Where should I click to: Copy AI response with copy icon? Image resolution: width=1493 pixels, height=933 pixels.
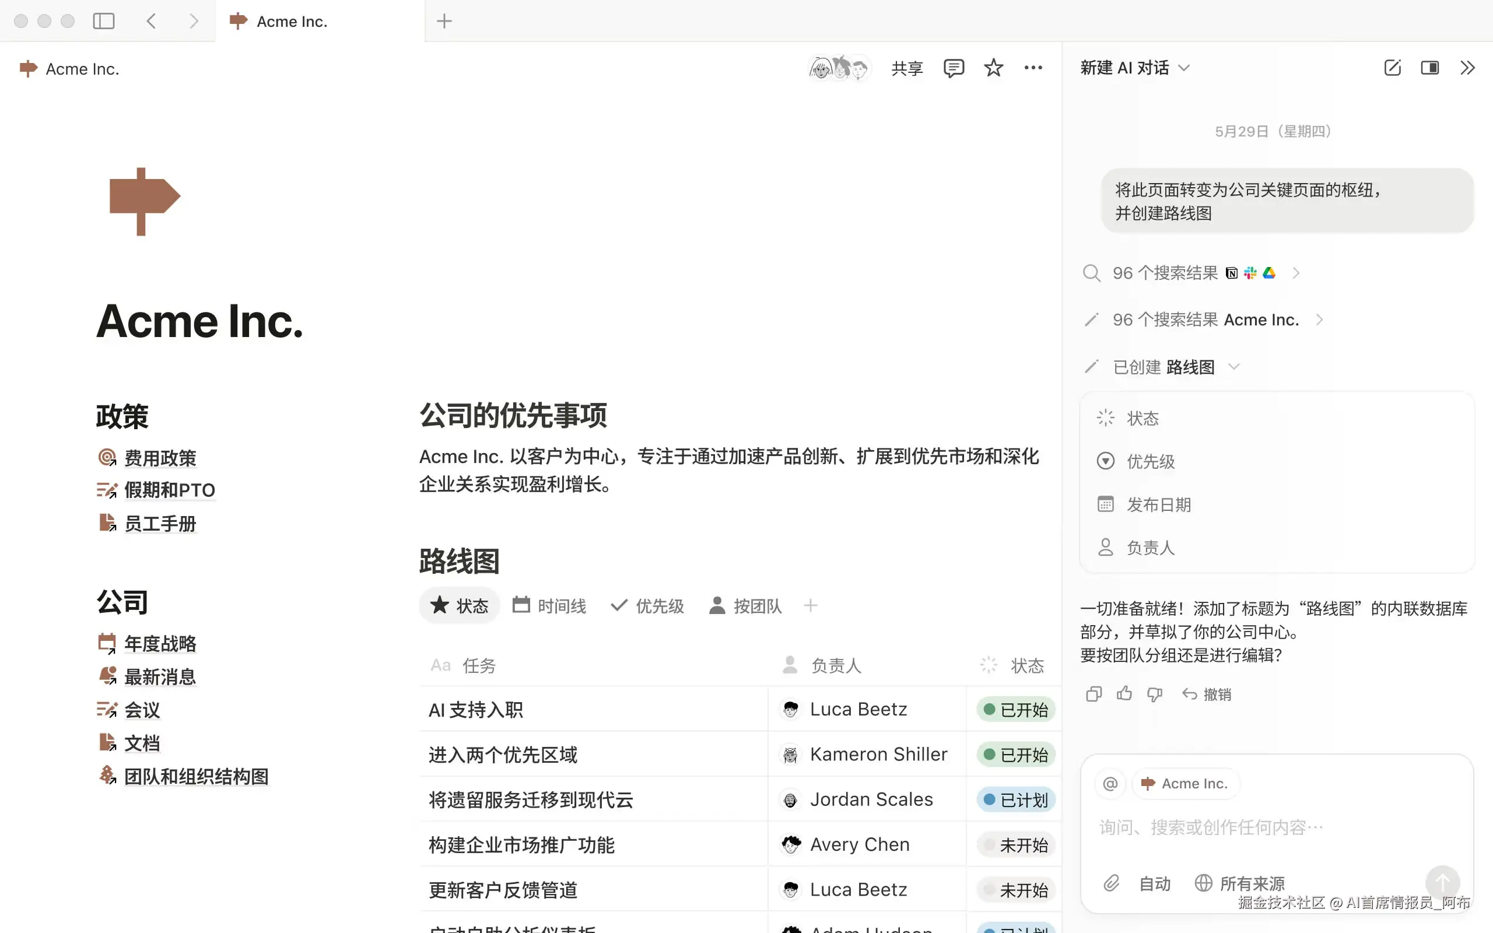[x=1094, y=694]
